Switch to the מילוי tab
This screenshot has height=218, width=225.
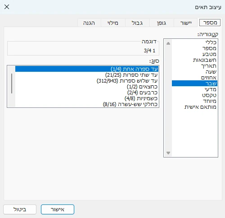tap(113, 23)
